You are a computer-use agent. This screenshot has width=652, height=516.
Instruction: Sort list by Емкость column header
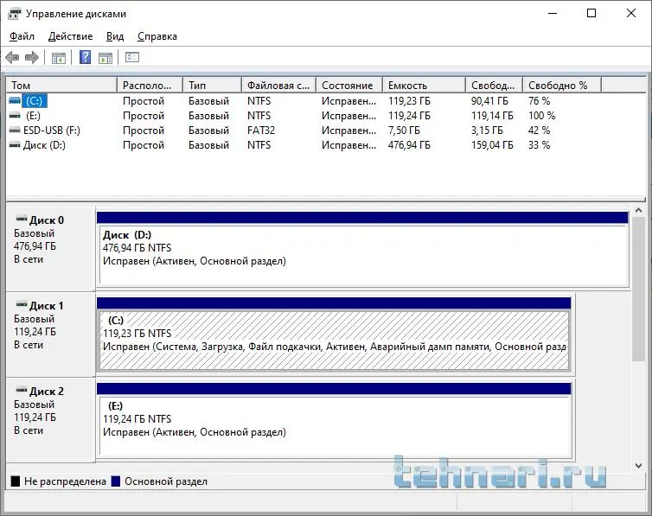(422, 86)
